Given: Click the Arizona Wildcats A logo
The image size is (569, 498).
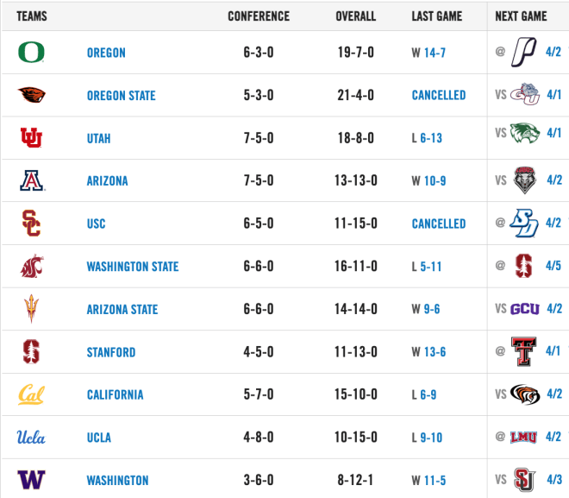Looking at the screenshot, I should [32, 180].
